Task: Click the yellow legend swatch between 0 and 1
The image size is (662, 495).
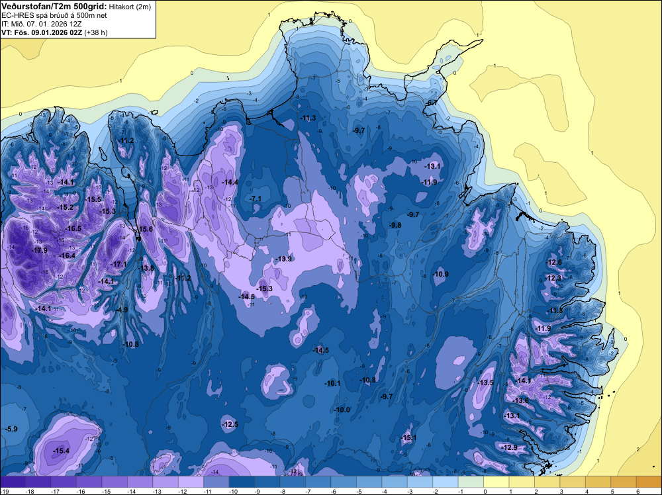Action: coord(496,482)
